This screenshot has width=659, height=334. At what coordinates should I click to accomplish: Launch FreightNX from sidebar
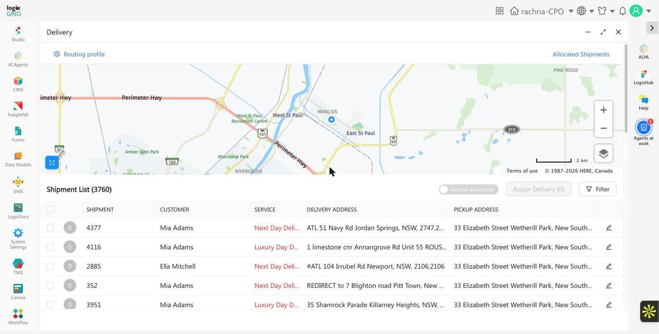click(x=17, y=109)
